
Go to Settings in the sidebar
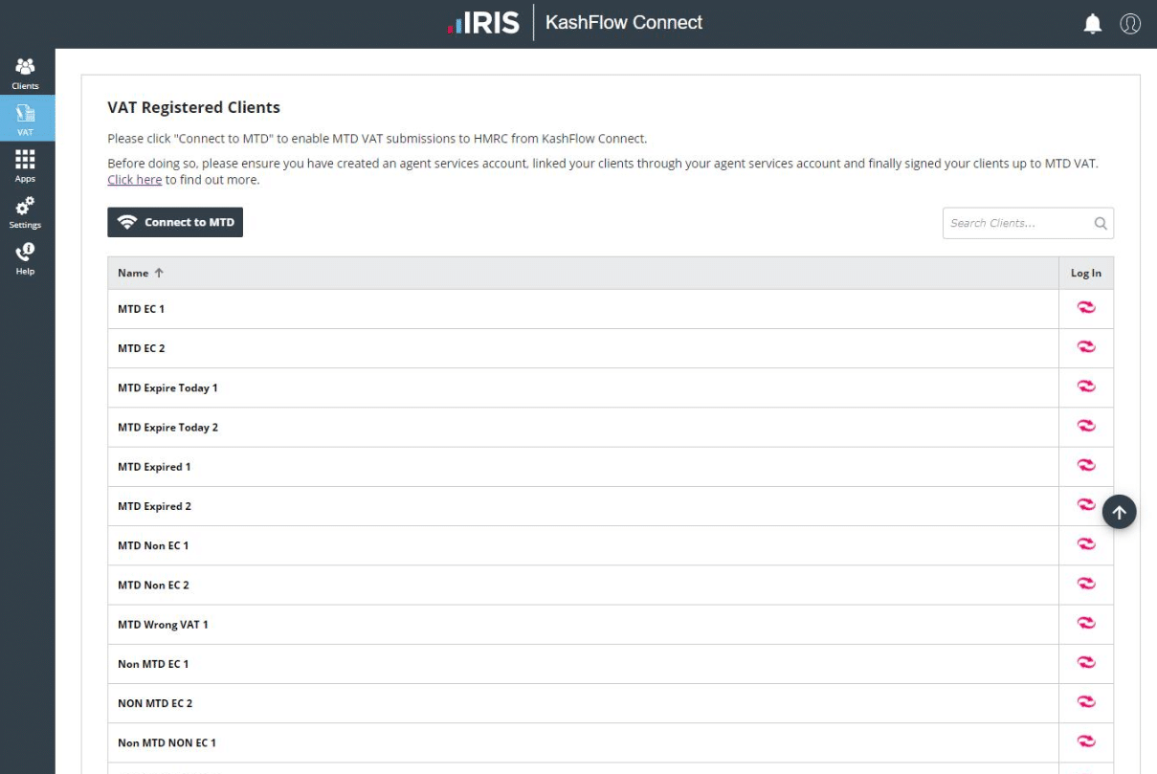tap(26, 211)
